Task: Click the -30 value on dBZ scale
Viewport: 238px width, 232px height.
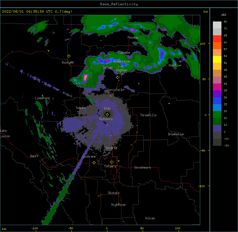Action: tap(226, 145)
